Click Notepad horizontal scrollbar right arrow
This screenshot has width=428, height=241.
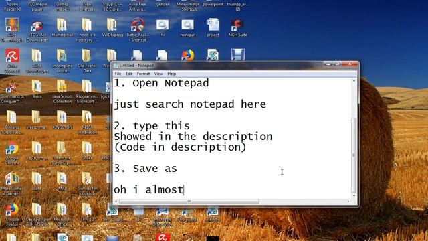click(x=348, y=202)
